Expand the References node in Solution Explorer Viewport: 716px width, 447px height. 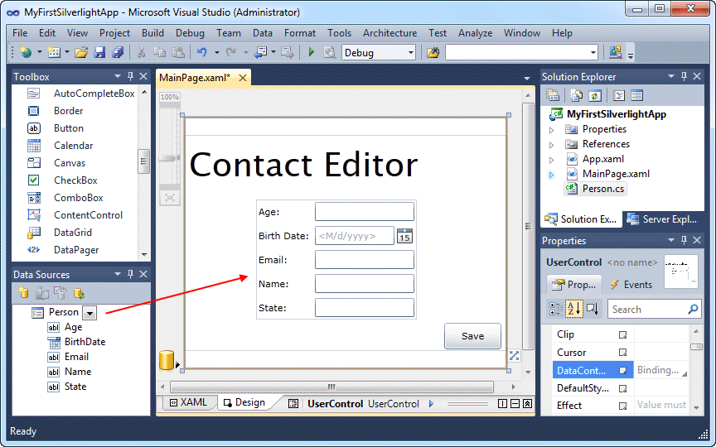551,145
